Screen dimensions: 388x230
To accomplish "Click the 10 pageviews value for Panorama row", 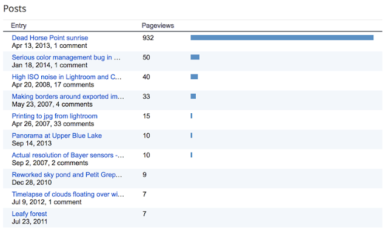I will point(146,136).
